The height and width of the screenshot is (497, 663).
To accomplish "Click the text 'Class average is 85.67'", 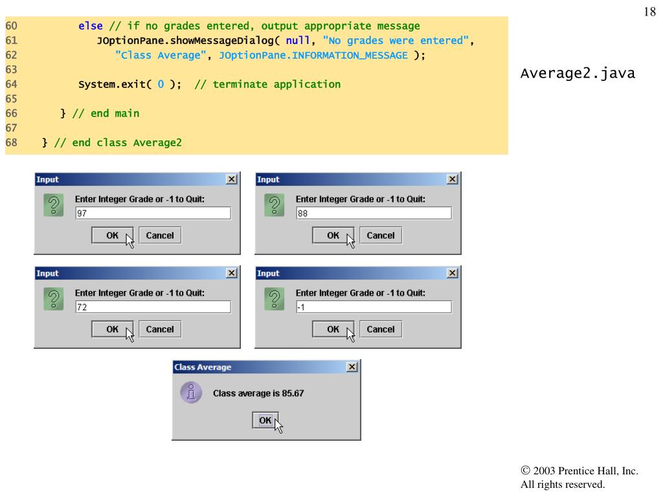I will (258, 393).
